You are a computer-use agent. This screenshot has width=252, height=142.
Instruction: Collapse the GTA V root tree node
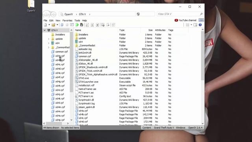(44, 30)
